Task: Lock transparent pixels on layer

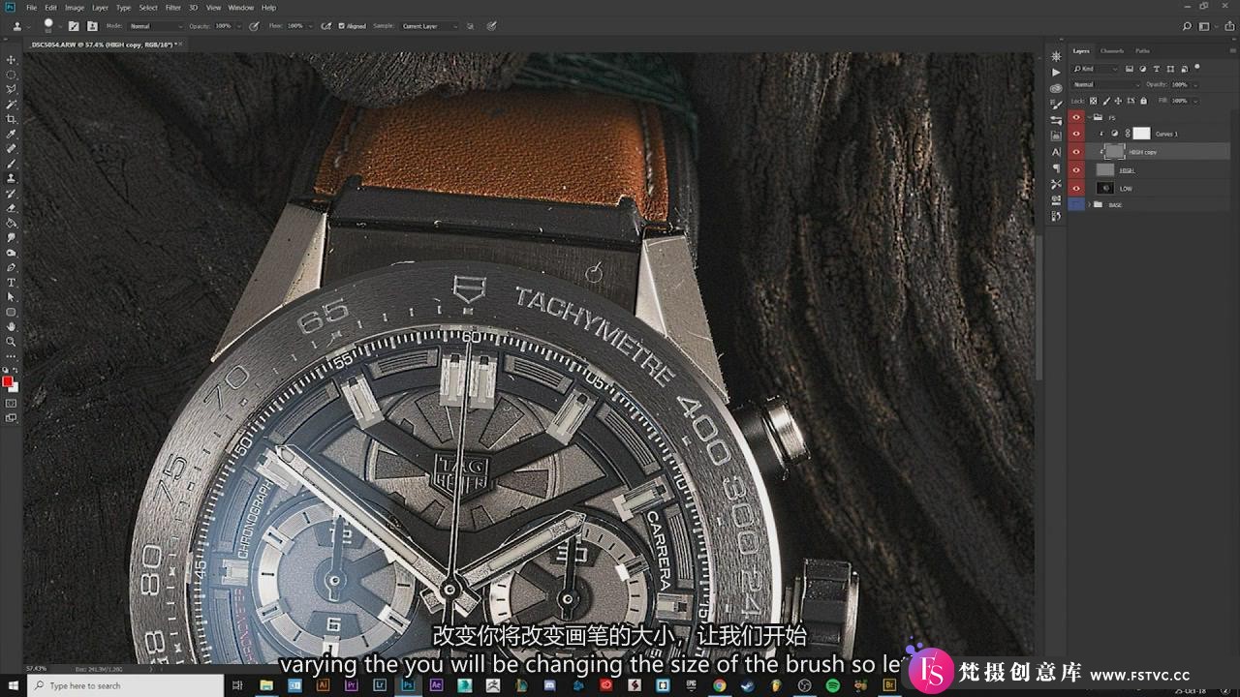Action: pyautogui.click(x=1094, y=101)
